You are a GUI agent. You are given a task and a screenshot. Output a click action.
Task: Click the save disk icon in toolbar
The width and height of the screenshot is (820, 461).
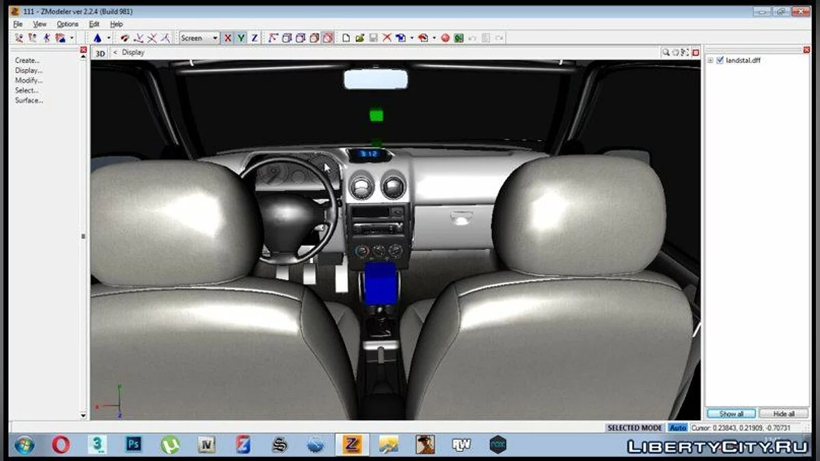point(373,38)
